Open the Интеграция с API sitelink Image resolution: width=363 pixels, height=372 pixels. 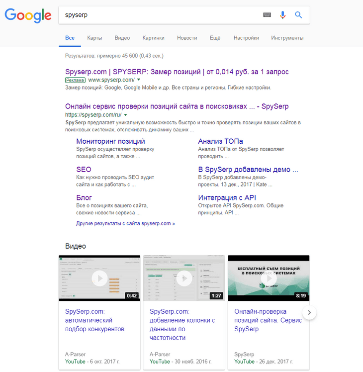[x=227, y=197]
